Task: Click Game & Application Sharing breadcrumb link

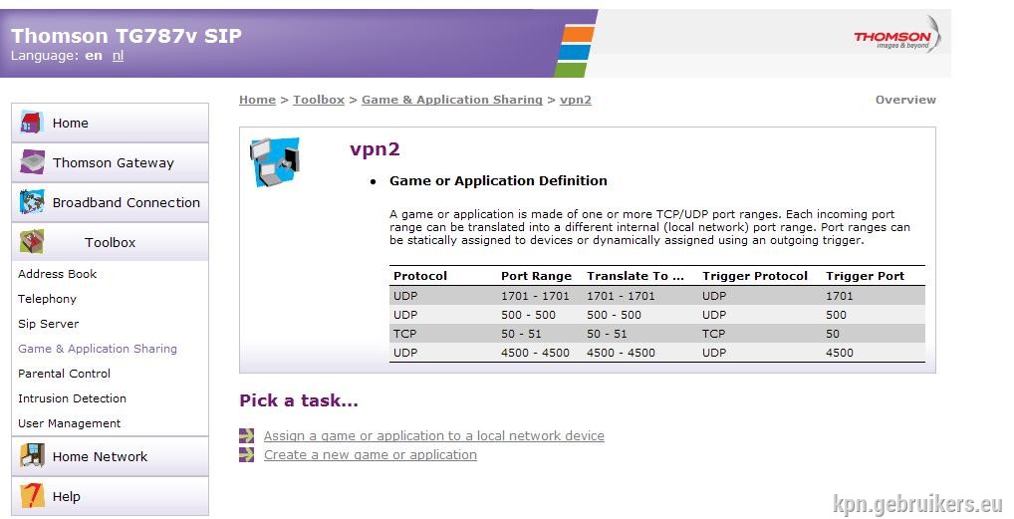Action: pos(452,100)
